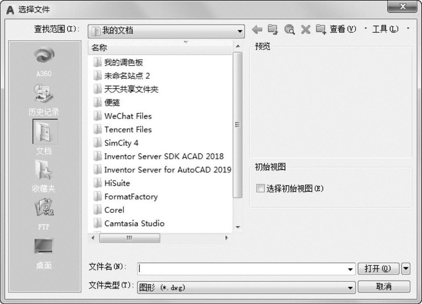Go to 桌面 desktop location
The width and height of the screenshot is (422, 304).
click(x=44, y=247)
